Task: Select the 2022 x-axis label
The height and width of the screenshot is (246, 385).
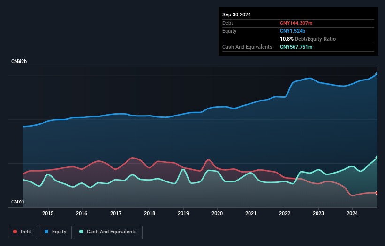Action: (x=285, y=213)
